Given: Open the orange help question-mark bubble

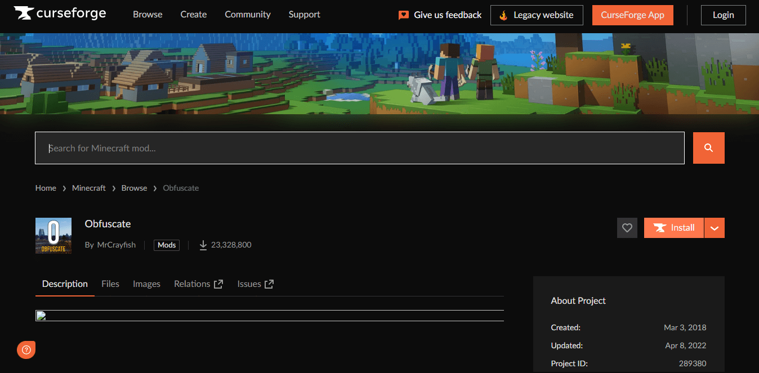Looking at the screenshot, I should click(x=26, y=349).
